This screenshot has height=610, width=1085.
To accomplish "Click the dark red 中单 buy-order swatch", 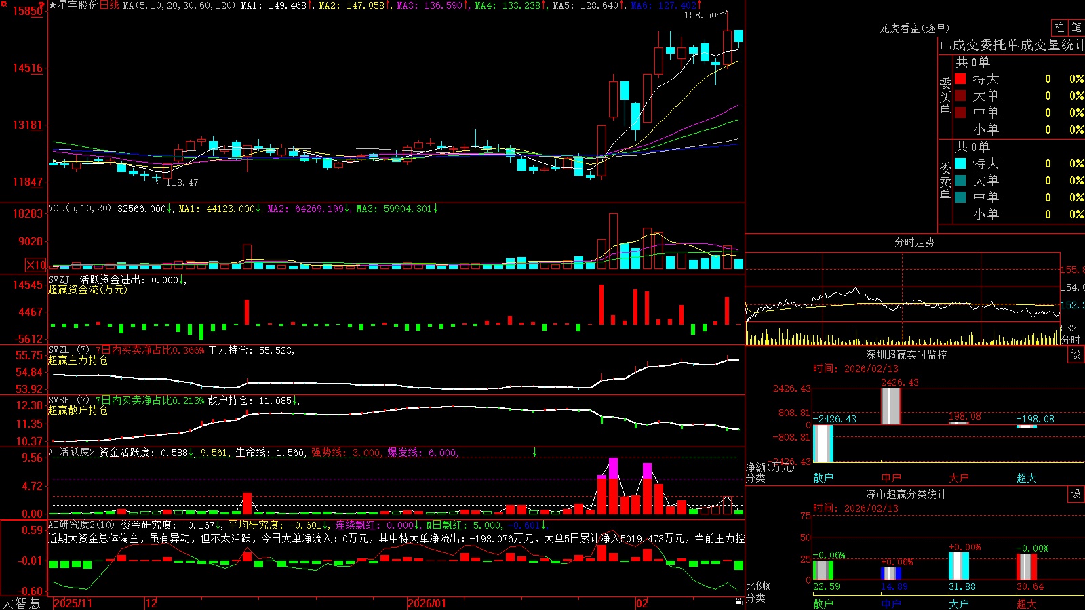I will point(960,113).
